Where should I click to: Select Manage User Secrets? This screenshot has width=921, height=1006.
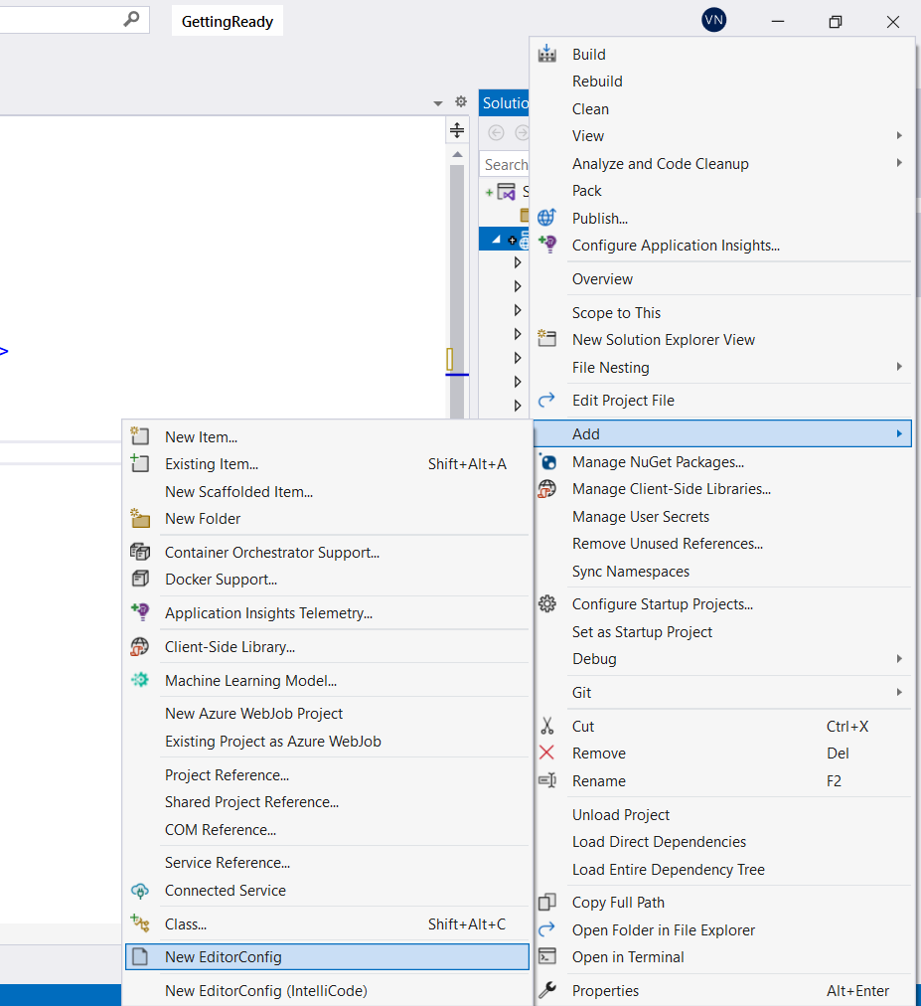641,517
